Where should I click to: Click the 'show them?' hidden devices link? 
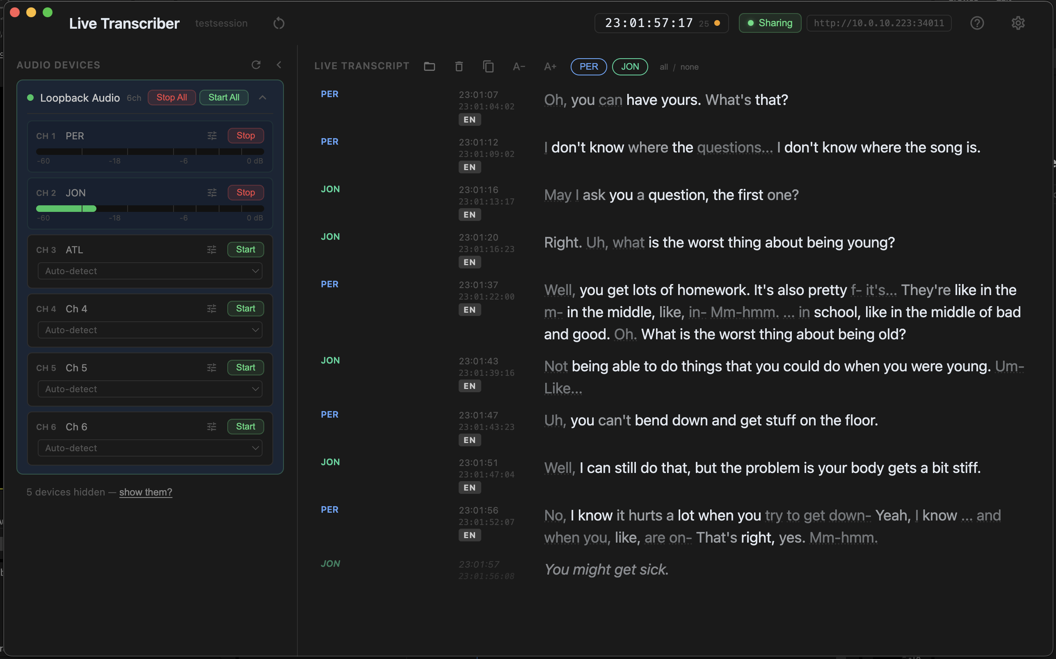tap(146, 492)
